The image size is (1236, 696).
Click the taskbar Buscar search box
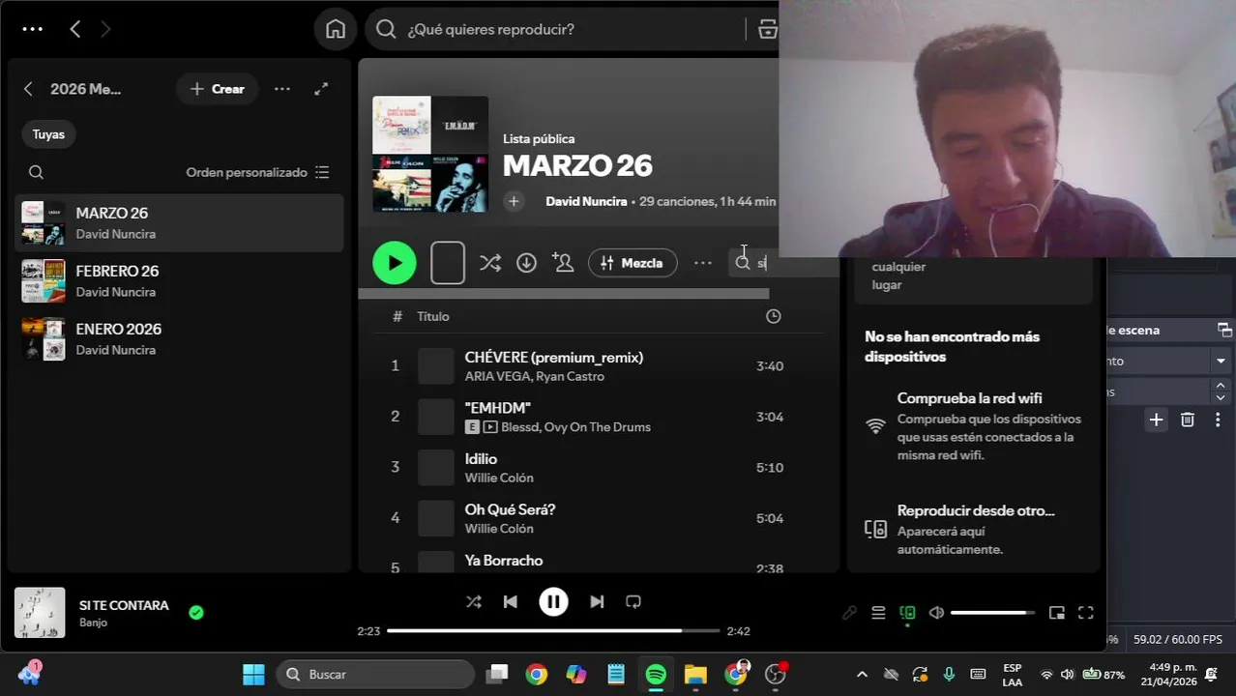[x=375, y=674]
